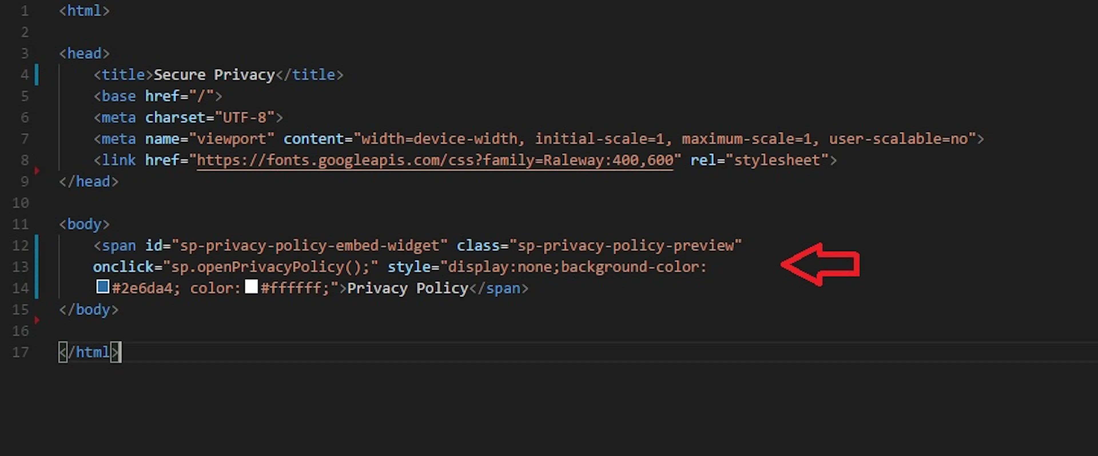Click the sp-privacy-policy-embed-widget id value
This screenshot has height=456, width=1098.
click(309, 246)
